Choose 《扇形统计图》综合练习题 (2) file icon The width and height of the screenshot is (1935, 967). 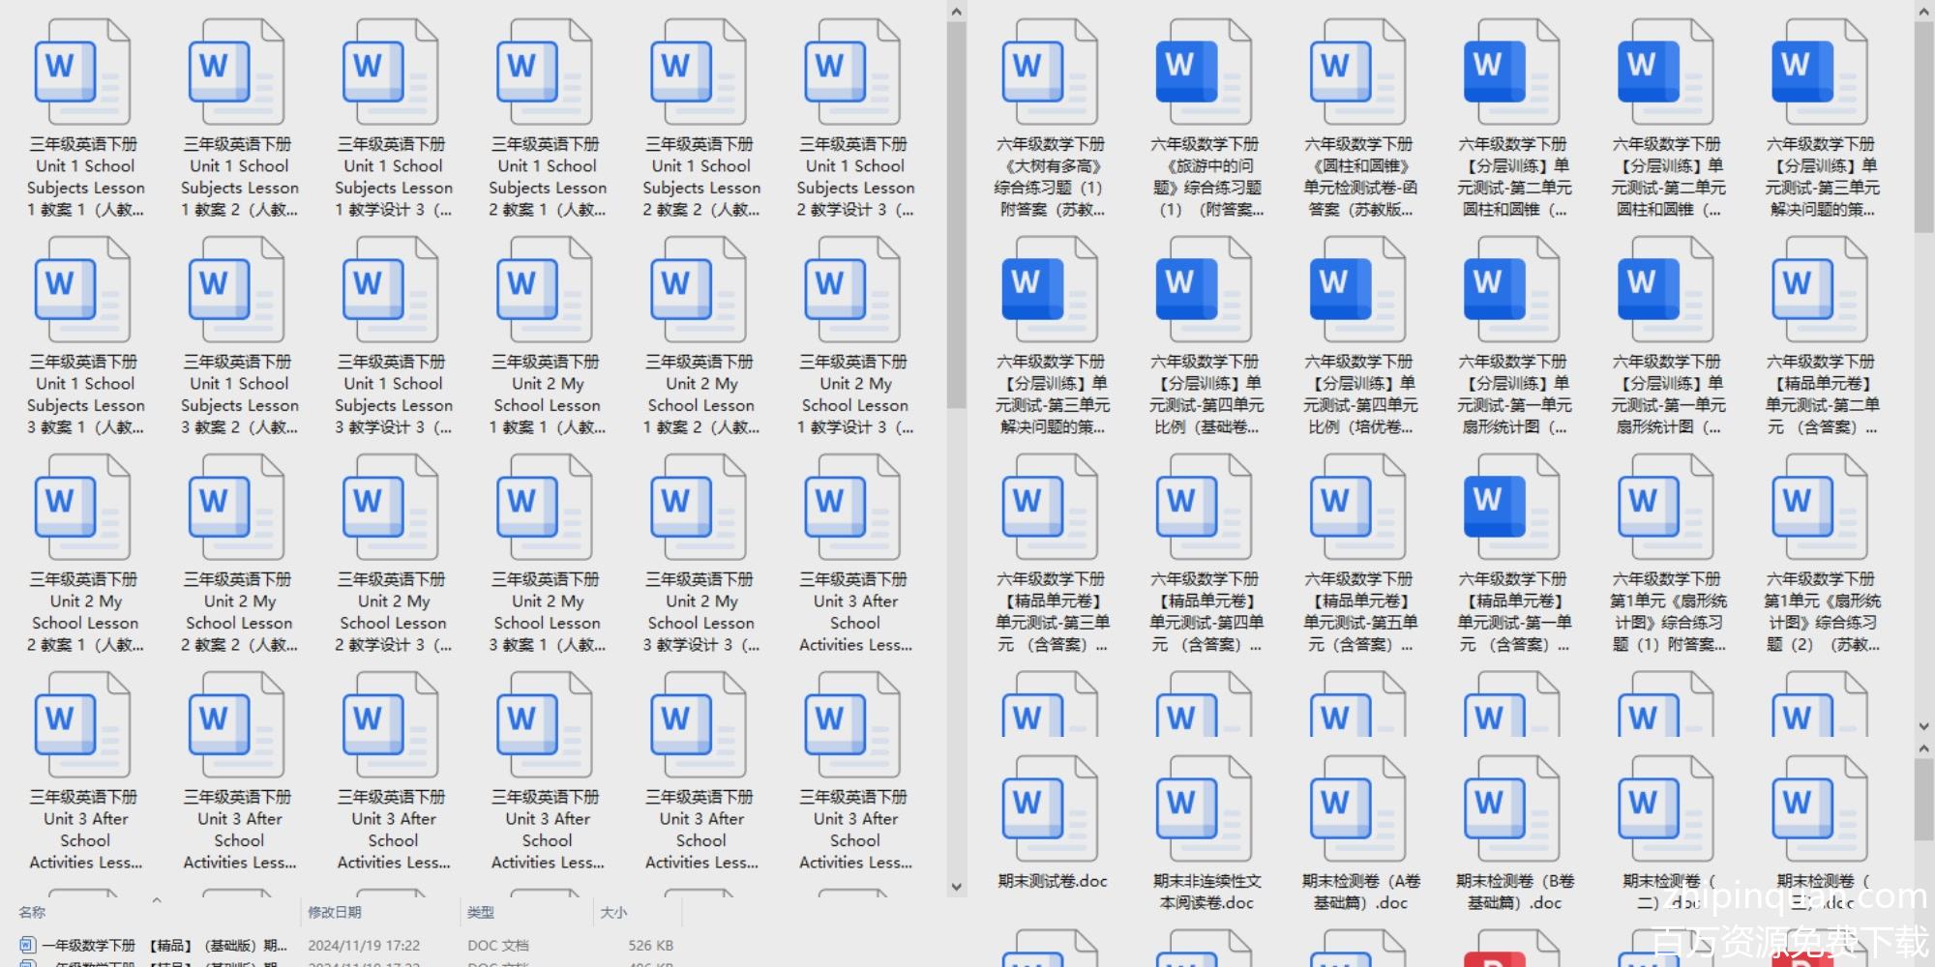(x=1819, y=508)
